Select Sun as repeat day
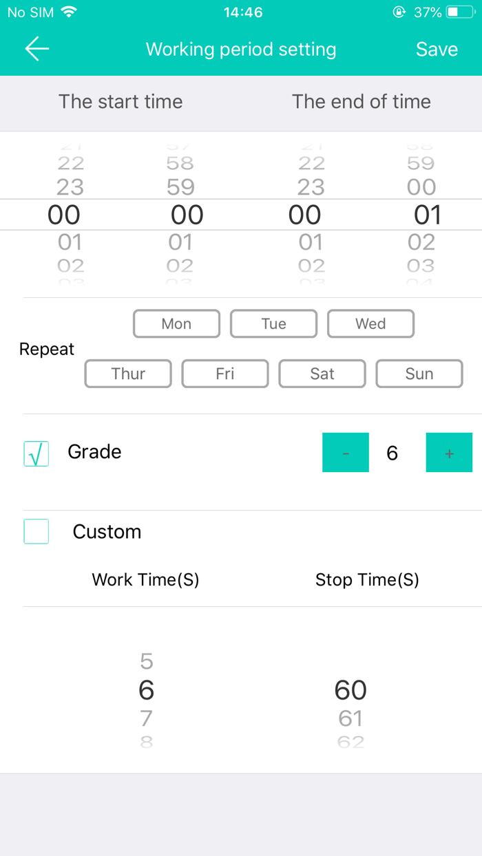The image size is (482, 856). (x=419, y=374)
